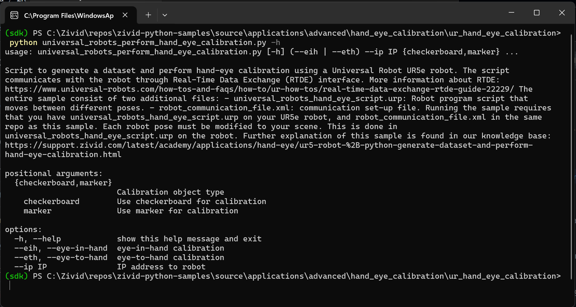Close the Windows Terminal window
This screenshot has height=307, width=576.
(x=562, y=13)
